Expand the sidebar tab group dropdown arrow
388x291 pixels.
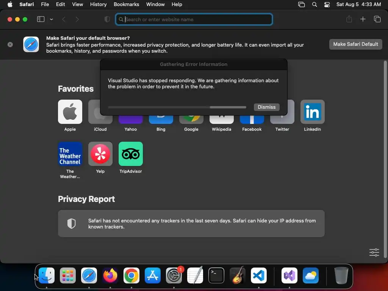51,19
